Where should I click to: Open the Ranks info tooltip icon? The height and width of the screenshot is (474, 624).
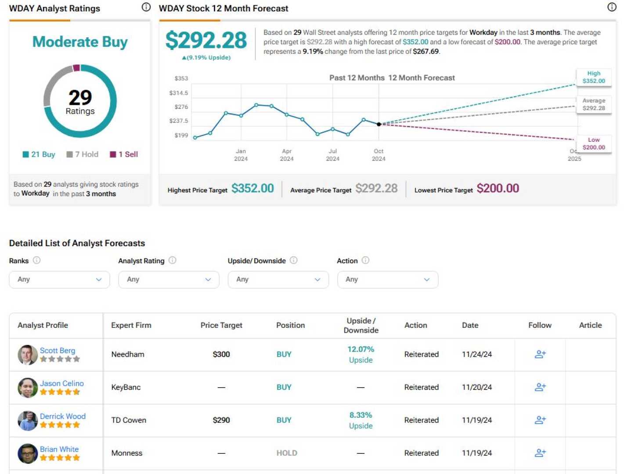(x=37, y=260)
